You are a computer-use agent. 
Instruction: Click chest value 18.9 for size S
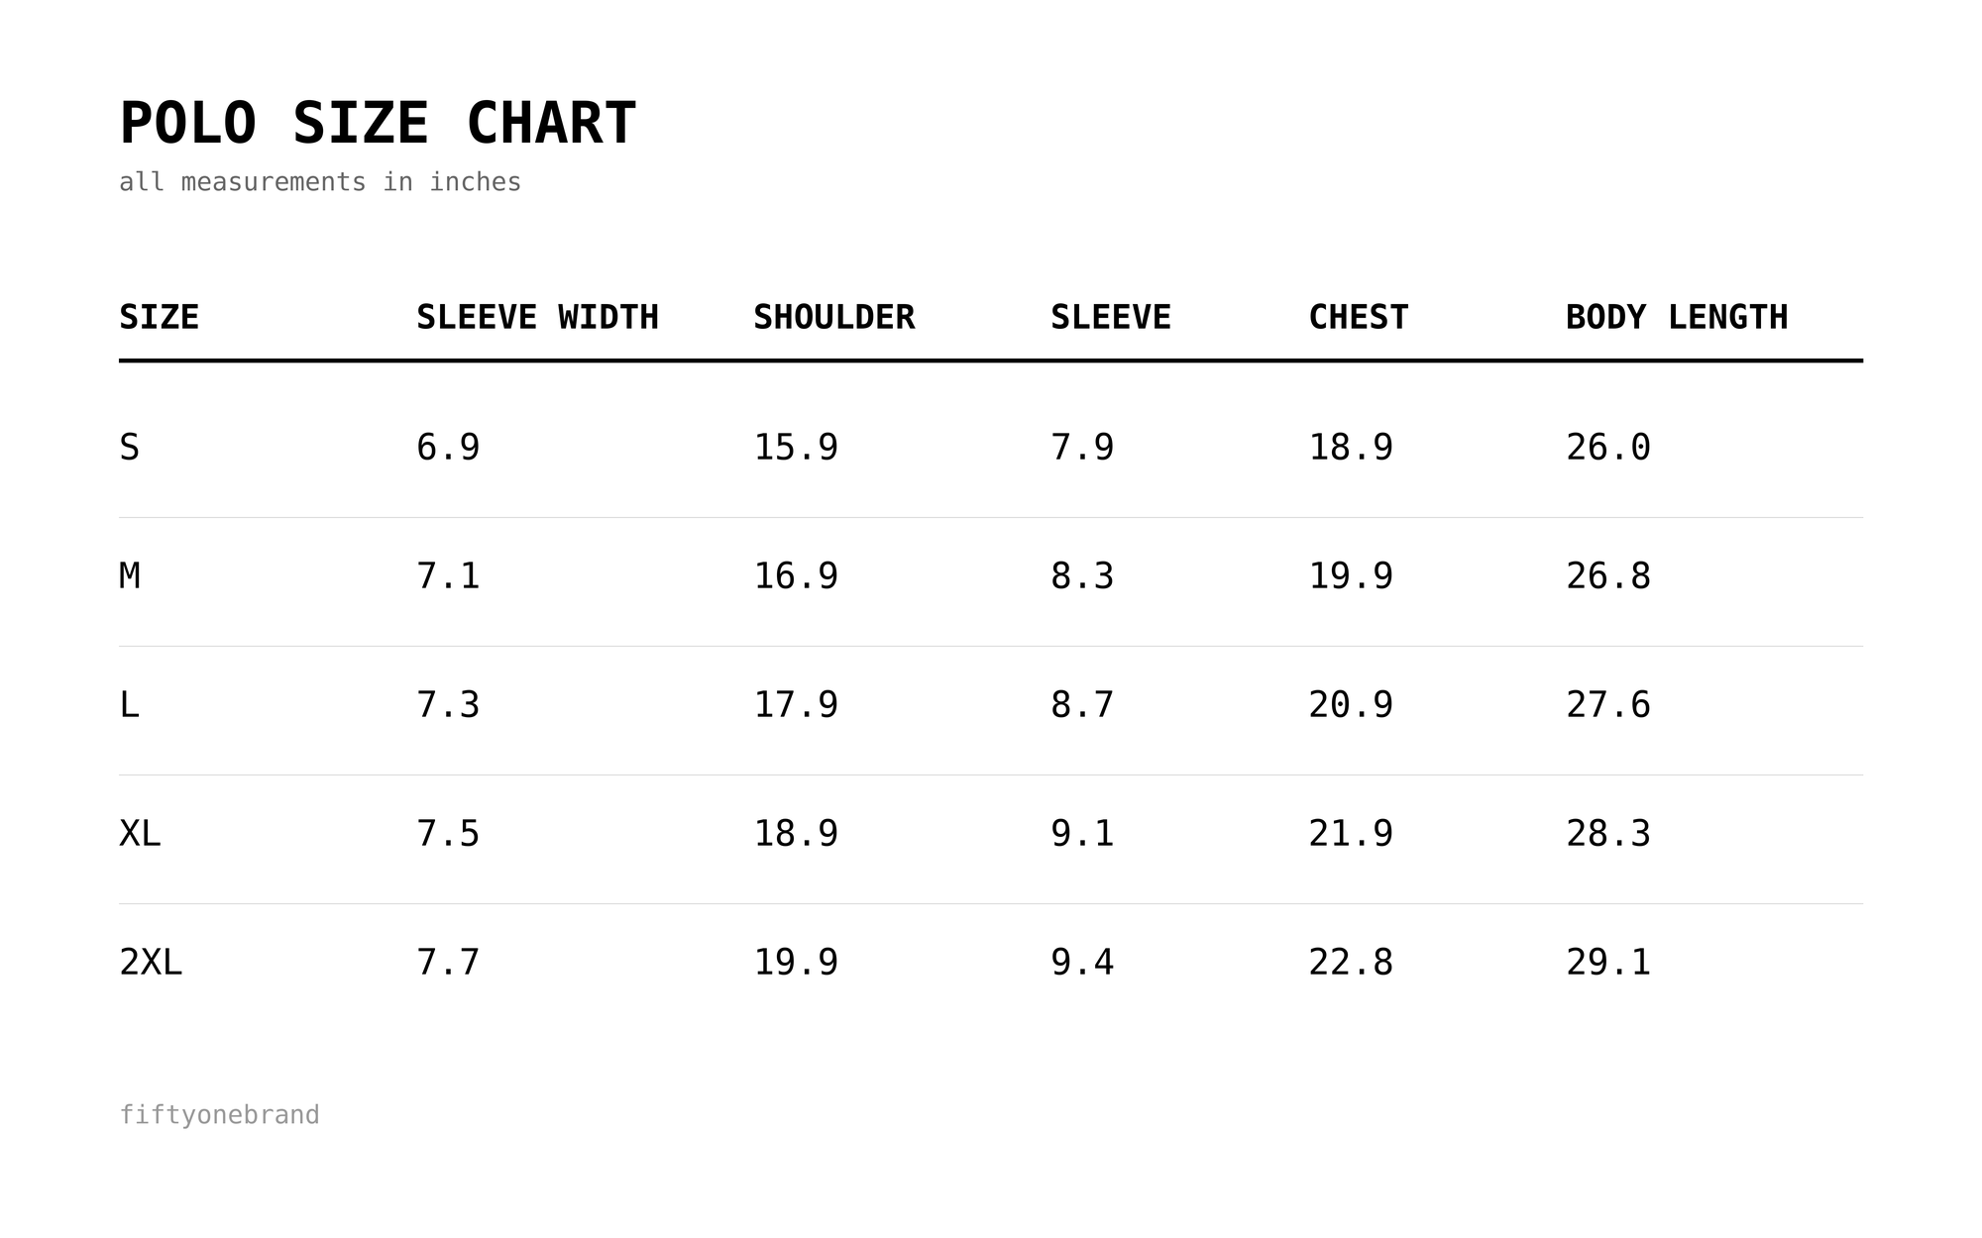1351,448
